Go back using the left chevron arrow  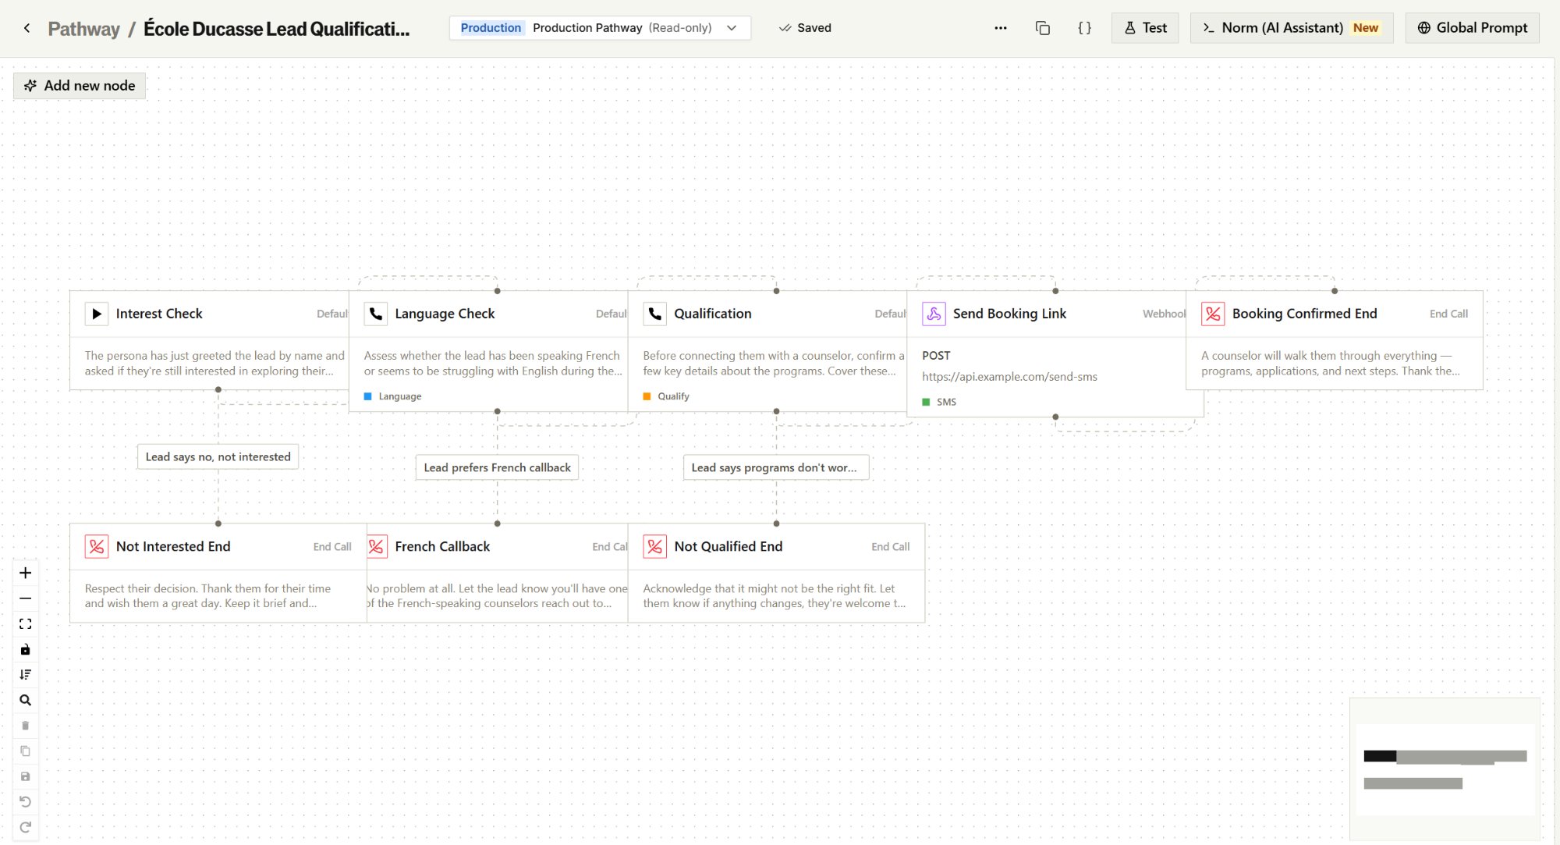[x=27, y=27]
